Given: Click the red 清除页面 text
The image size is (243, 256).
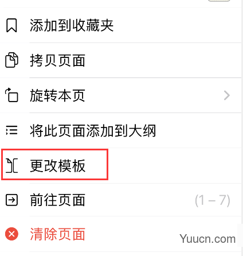Looking at the screenshot, I should [x=57, y=234].
